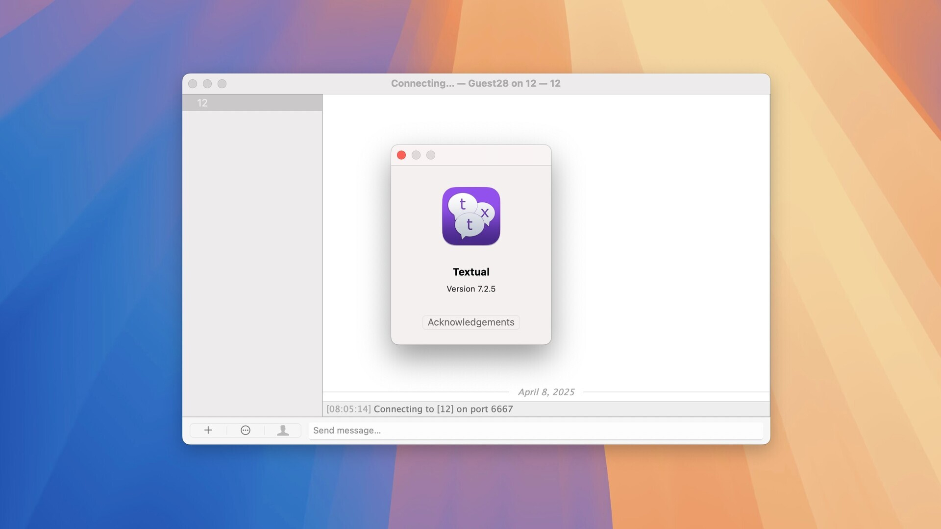The width and height of the screenshot is (941, 529).
Task: Open the ellipsis bubble options button
Action: [246, 430]
